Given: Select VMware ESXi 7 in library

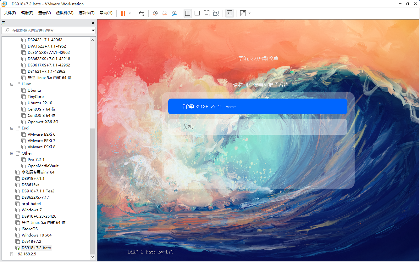Looking at the screenshot, I should click(x=41, y=141).
